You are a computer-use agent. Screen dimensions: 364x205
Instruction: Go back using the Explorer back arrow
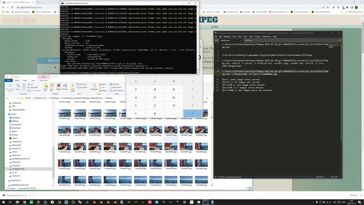point(7,98)
